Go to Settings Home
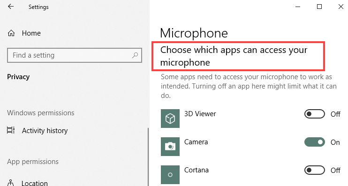 pos(31,33)
